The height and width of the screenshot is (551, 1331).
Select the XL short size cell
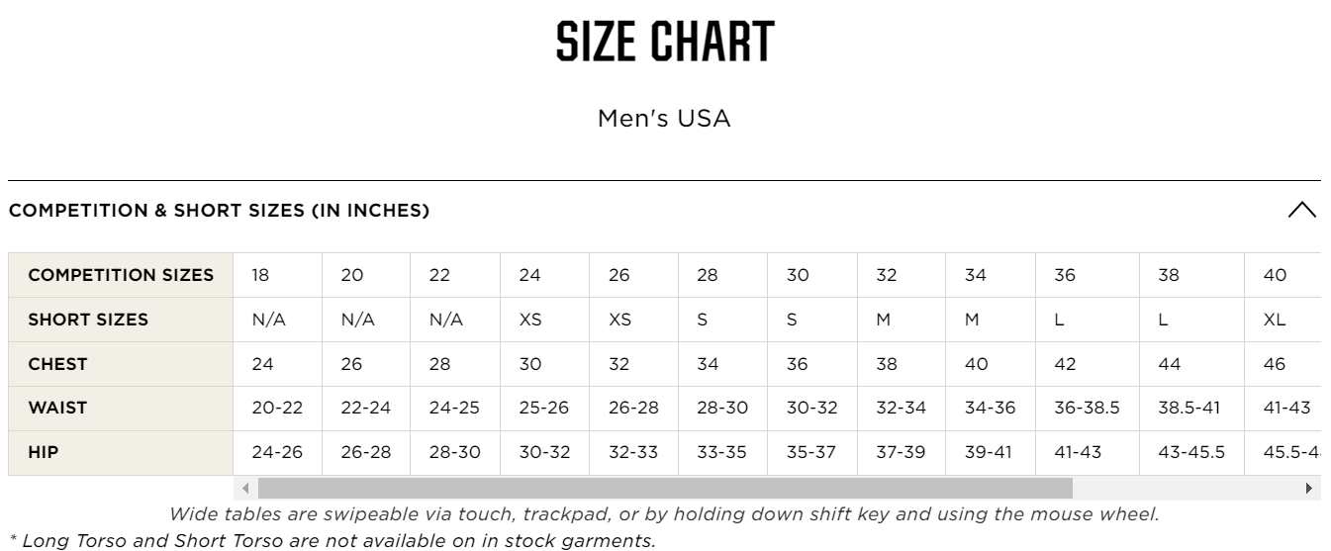1275,320
